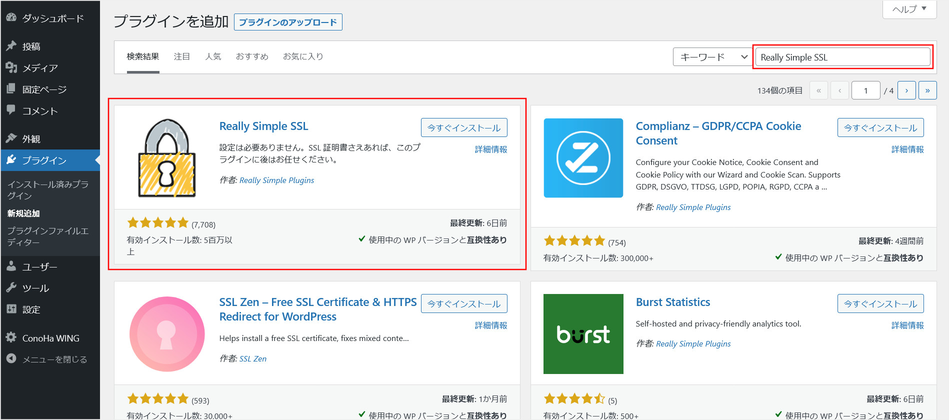This screenshot has height=420, width=949.
Task: Click the pages icon next to 固定ページ
Action: 11,89
